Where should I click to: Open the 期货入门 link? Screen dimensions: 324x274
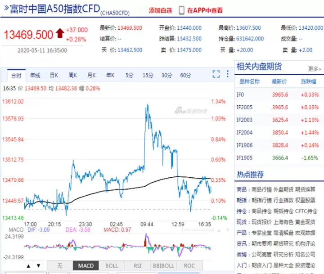pos(261,265)
